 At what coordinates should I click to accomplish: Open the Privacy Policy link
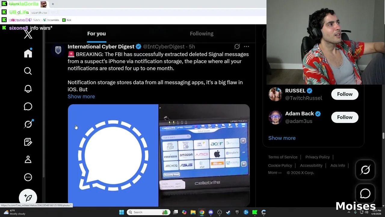pos(318,157)
